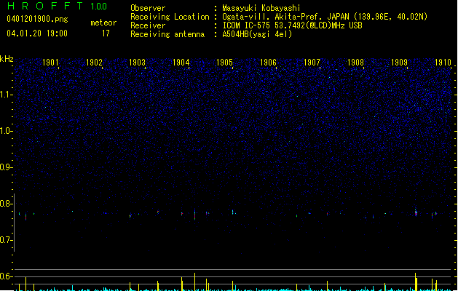Click the HROFFT program title
The height and width of the screenshot is (291, 458).
tap(45, 6)
